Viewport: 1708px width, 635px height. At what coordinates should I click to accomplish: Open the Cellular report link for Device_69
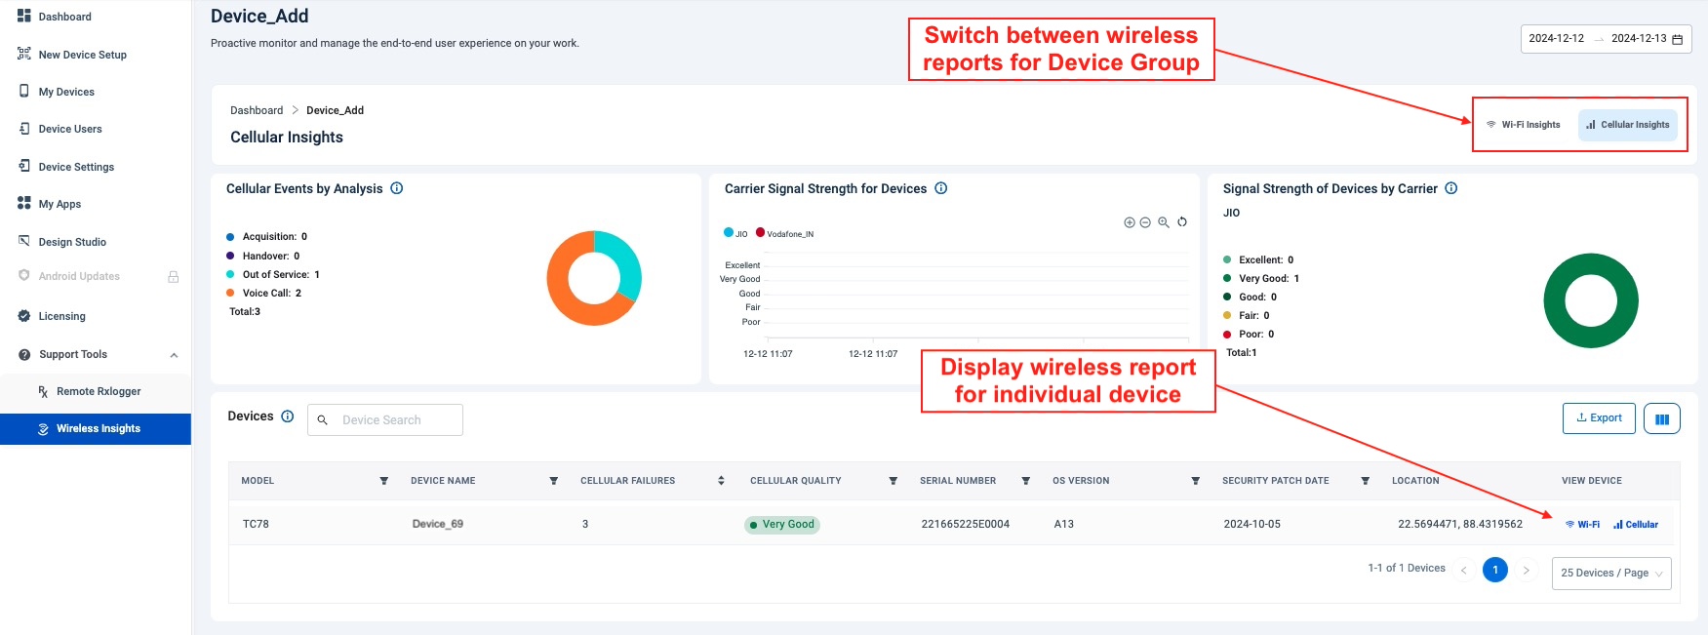point(1636,525)
